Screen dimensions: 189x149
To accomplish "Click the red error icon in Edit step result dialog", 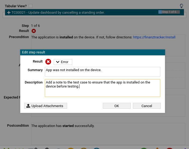I will click(x=48, y=62).
